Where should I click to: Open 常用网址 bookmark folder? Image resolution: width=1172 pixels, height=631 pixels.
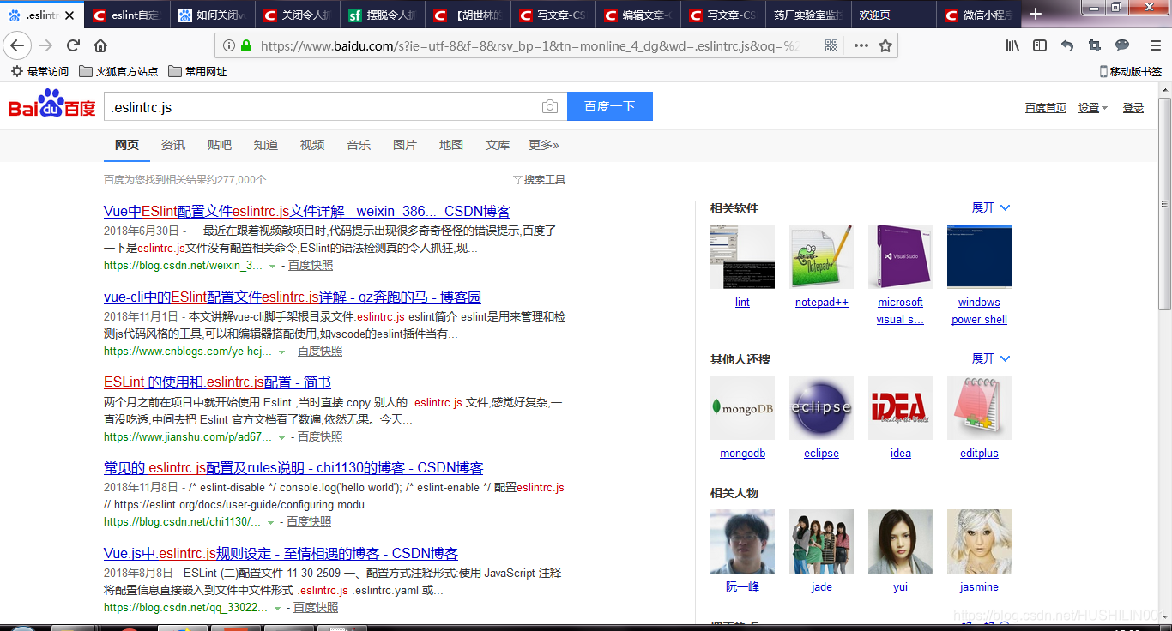click(x=197, y=72)
